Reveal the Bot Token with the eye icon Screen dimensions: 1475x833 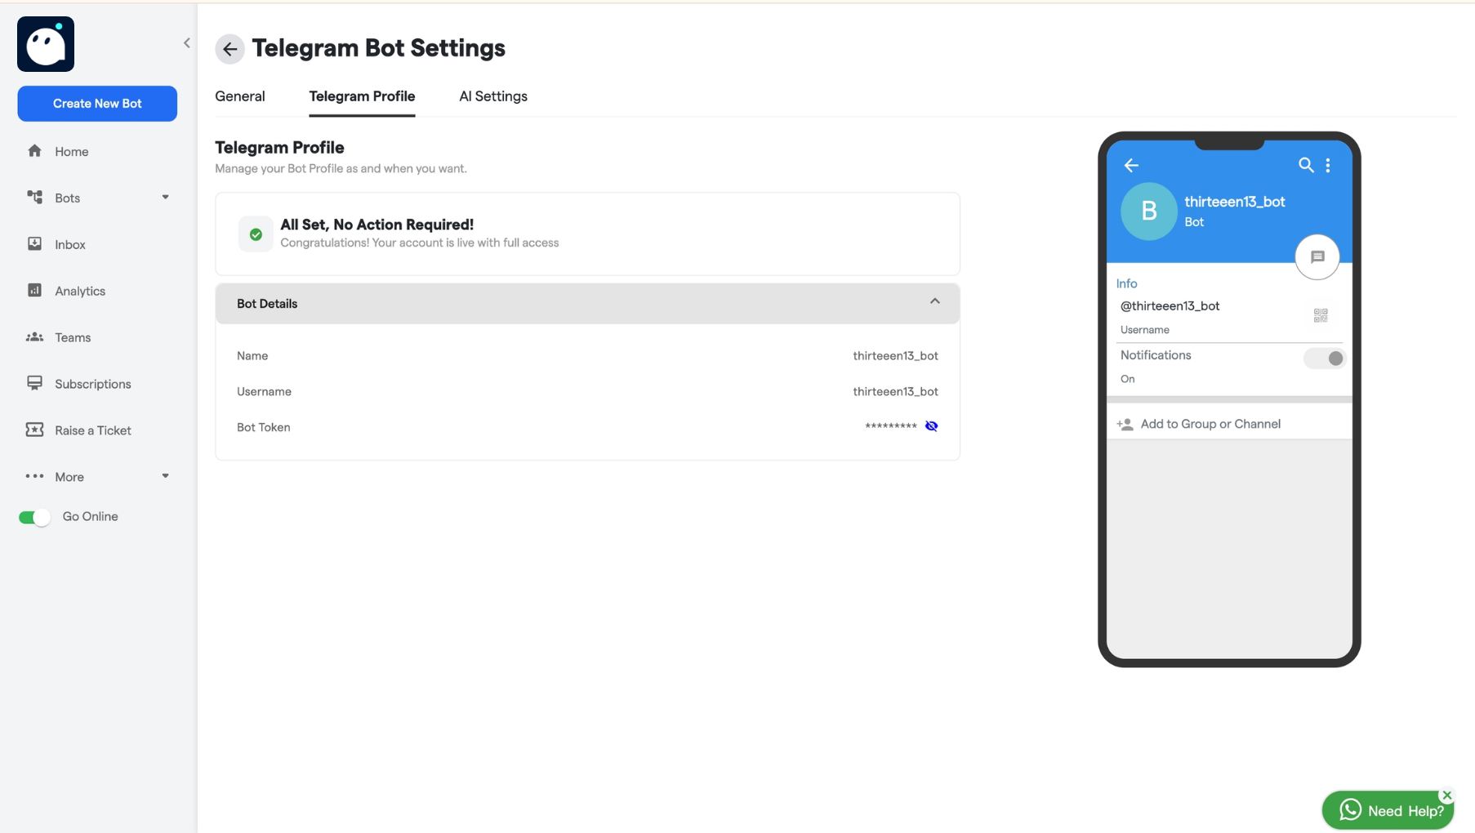931,426
